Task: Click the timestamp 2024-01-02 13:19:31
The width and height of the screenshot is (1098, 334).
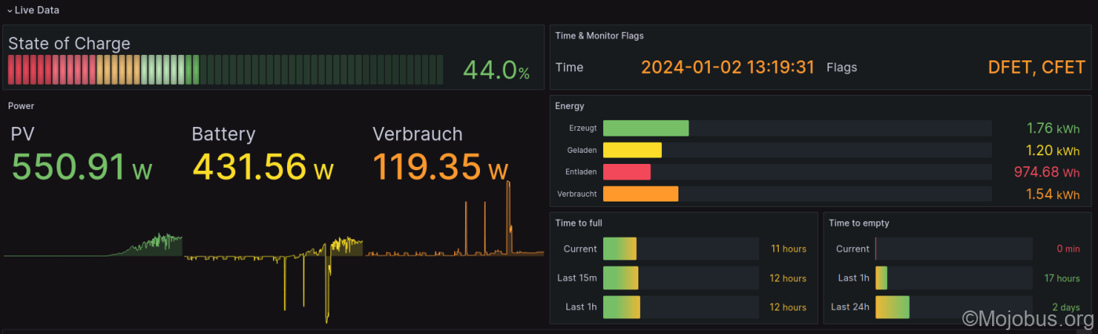Action: click(728, 67)
